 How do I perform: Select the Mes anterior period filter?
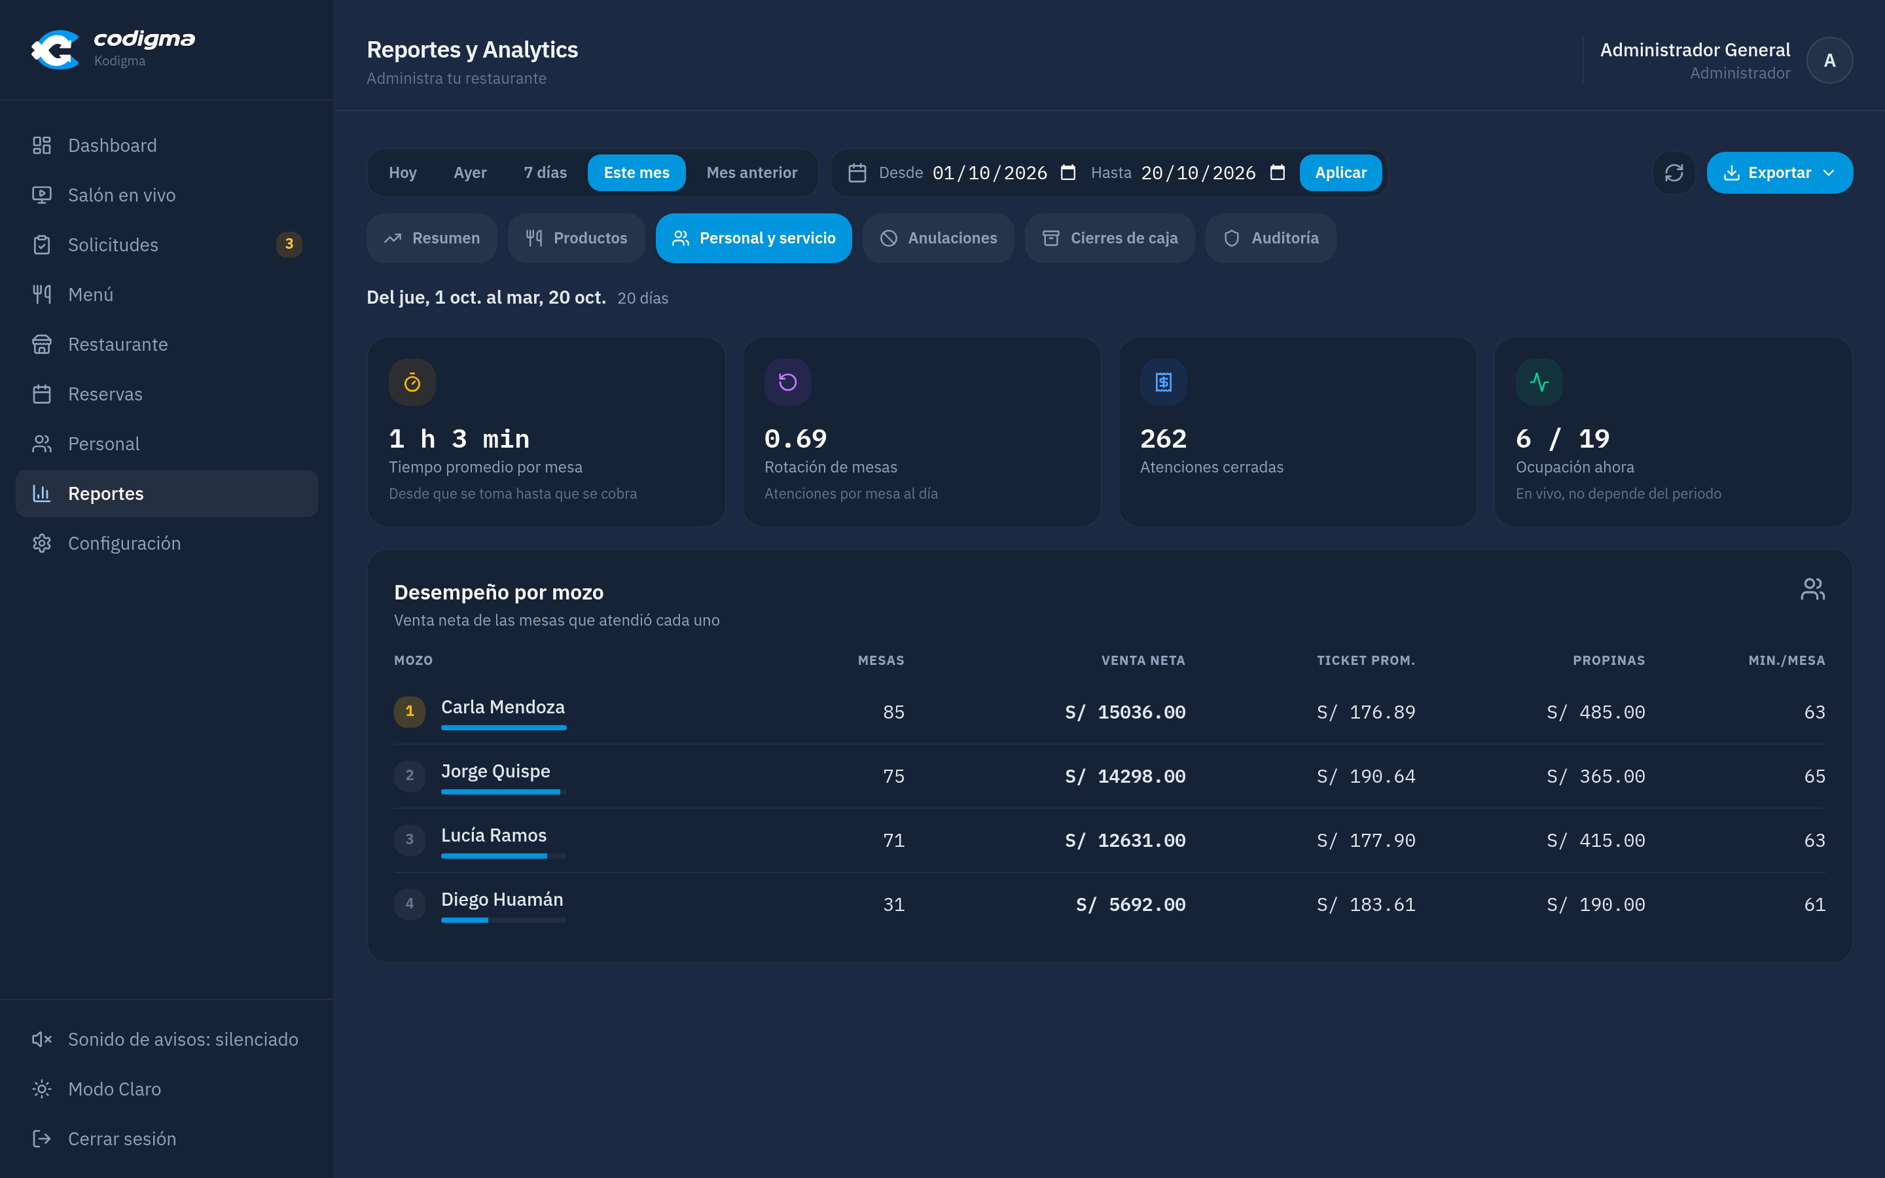tap(751, 173)
